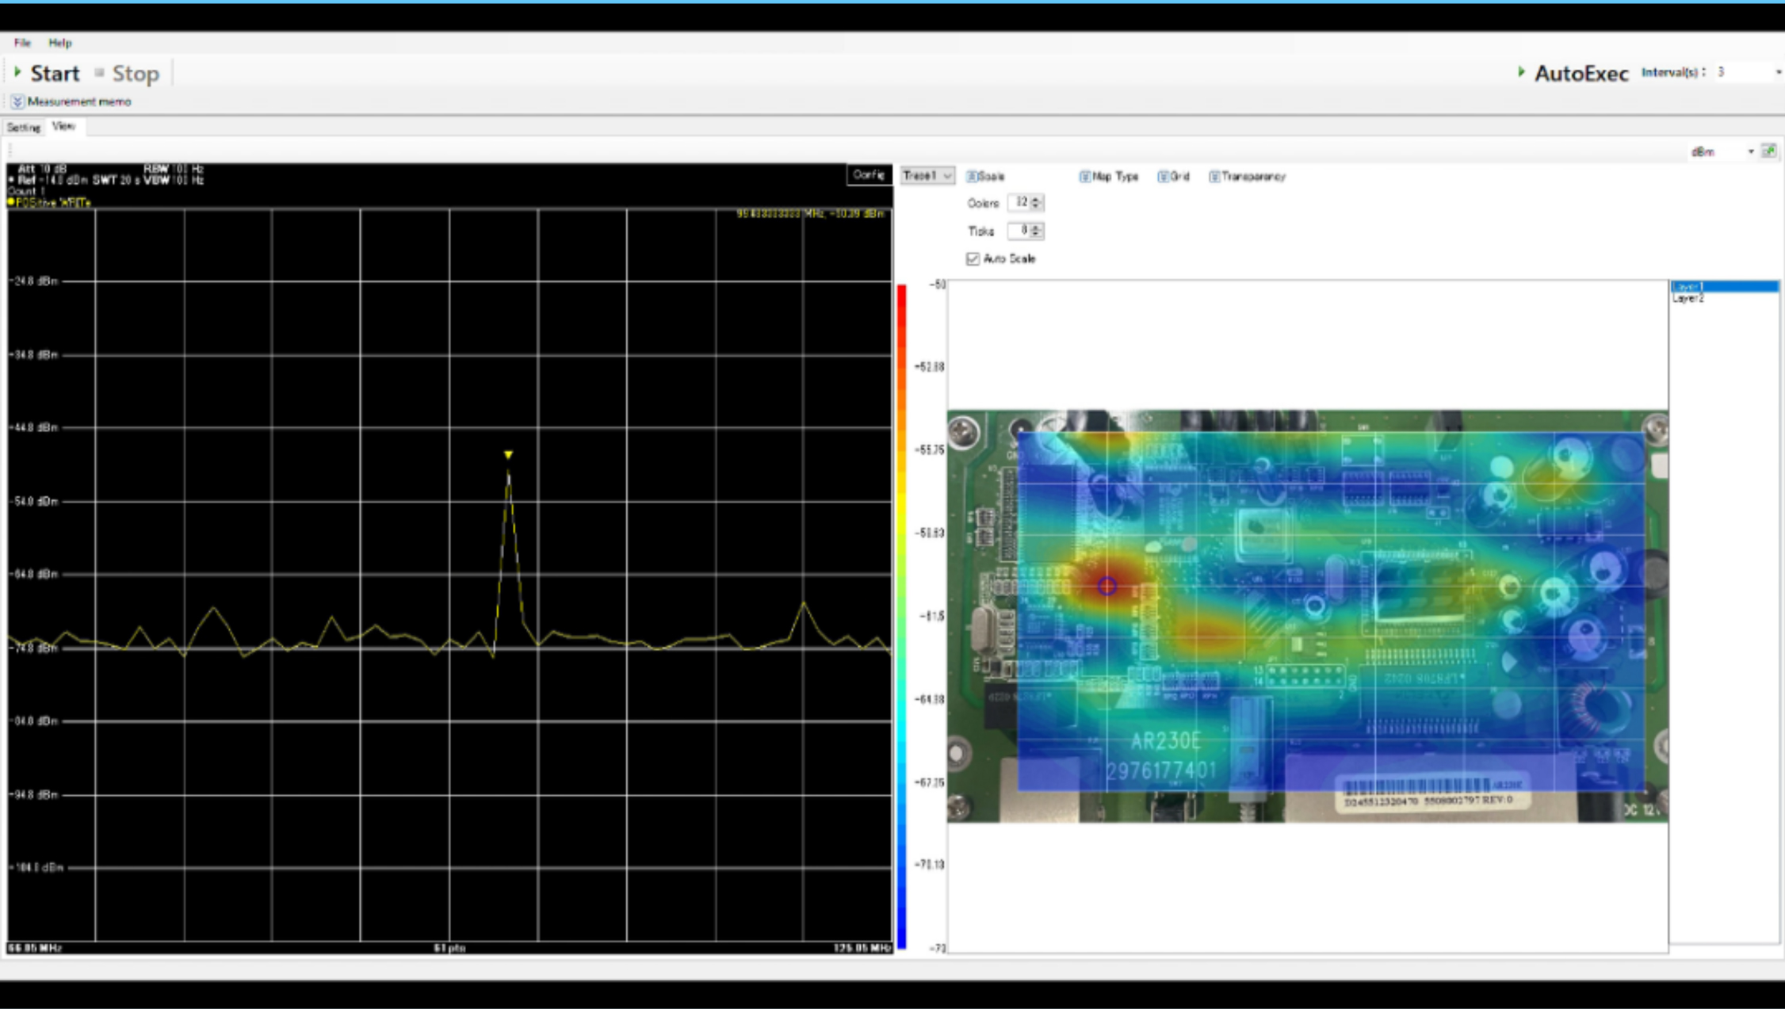This screenshot has height=1009, width=1785.
Task: Toggle the Auto Scale checkbox
Action: 973,258
